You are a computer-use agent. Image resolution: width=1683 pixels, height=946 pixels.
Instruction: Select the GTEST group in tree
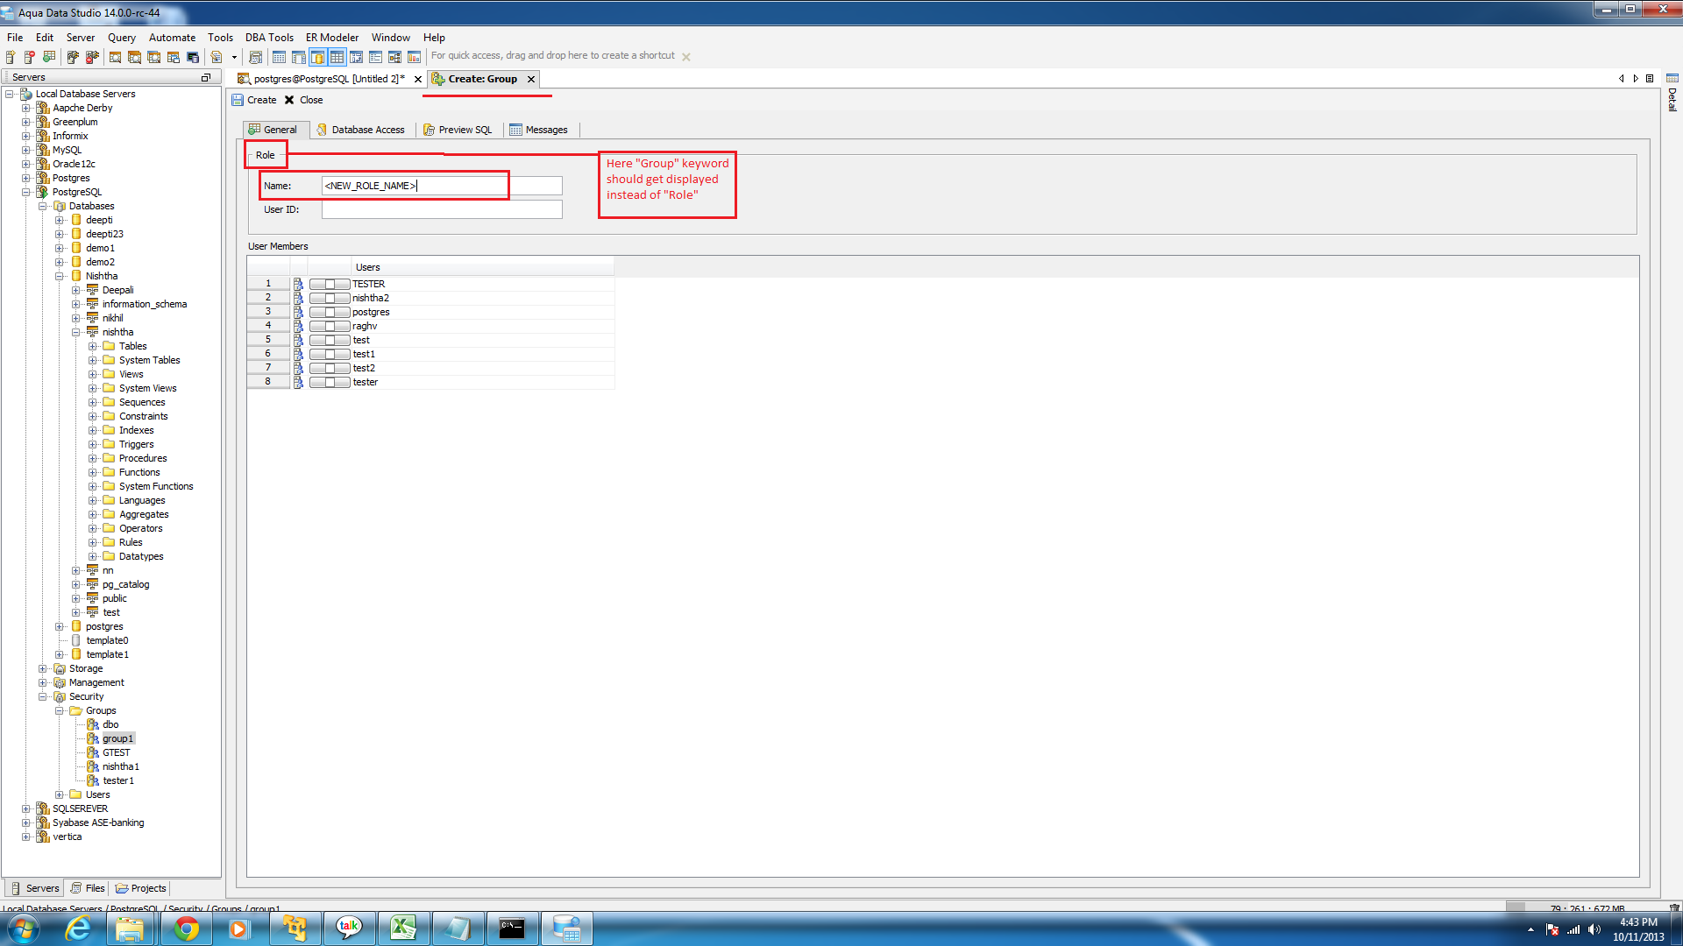(x=116, y=752)
